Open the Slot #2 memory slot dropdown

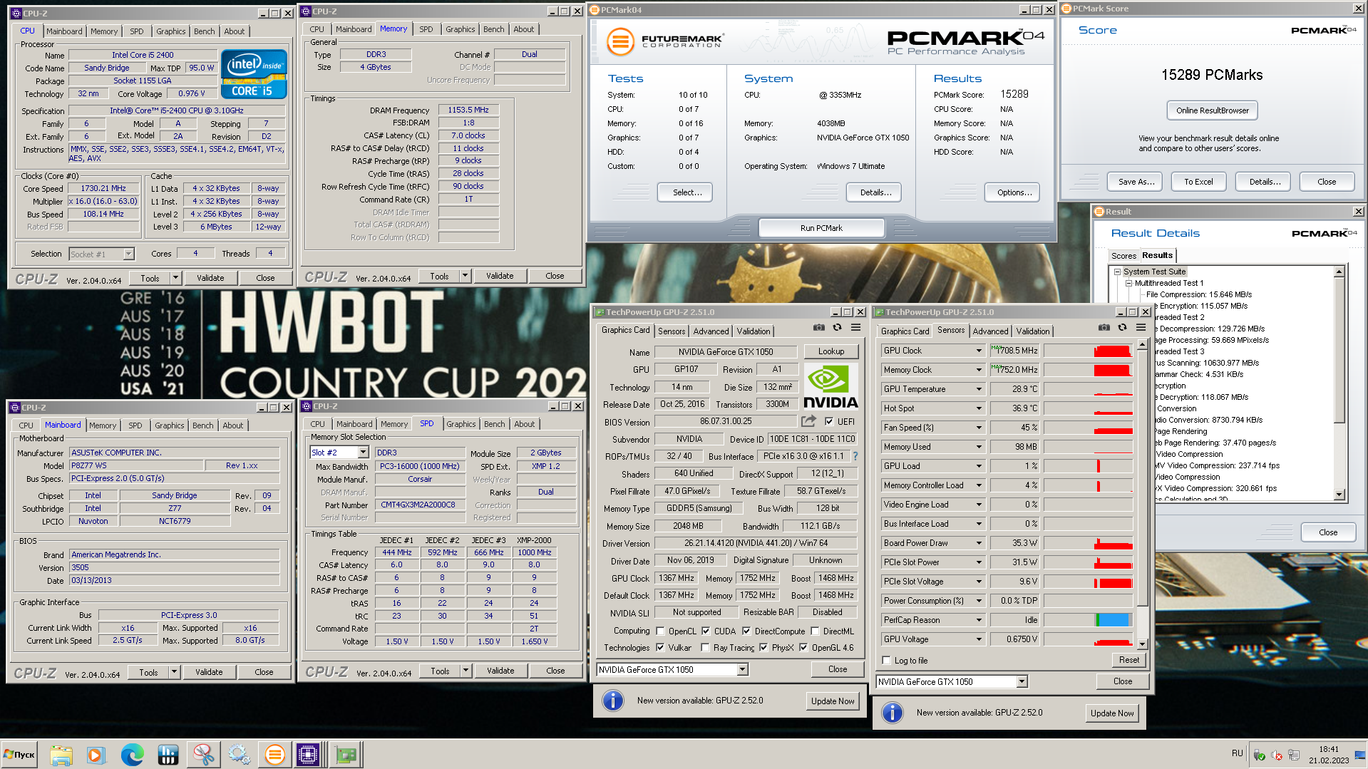(363, 453)
